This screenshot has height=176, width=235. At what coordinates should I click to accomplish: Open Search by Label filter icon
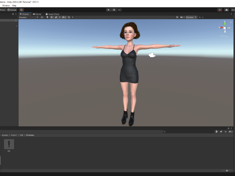coord(221,132)
